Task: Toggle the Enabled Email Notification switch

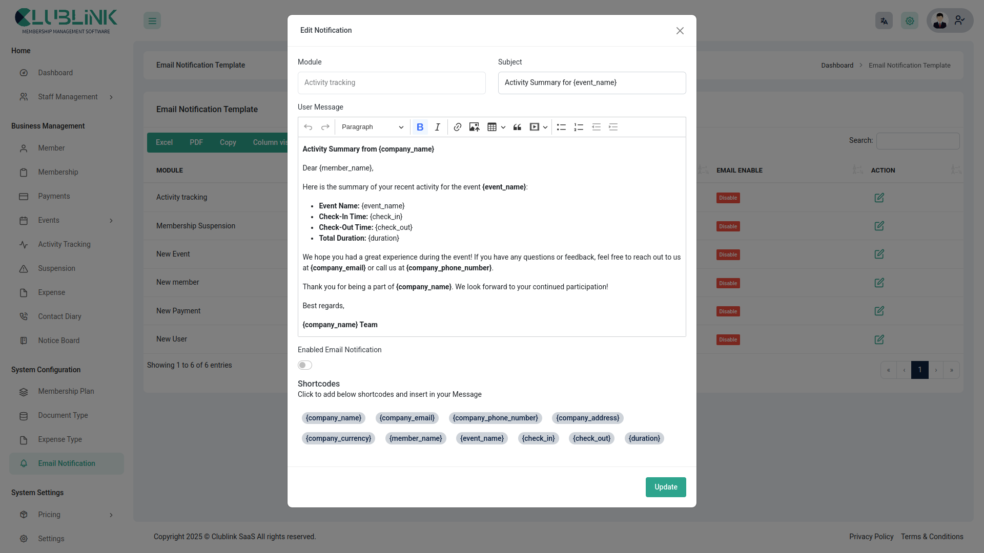Action: [x=305, y=365]
